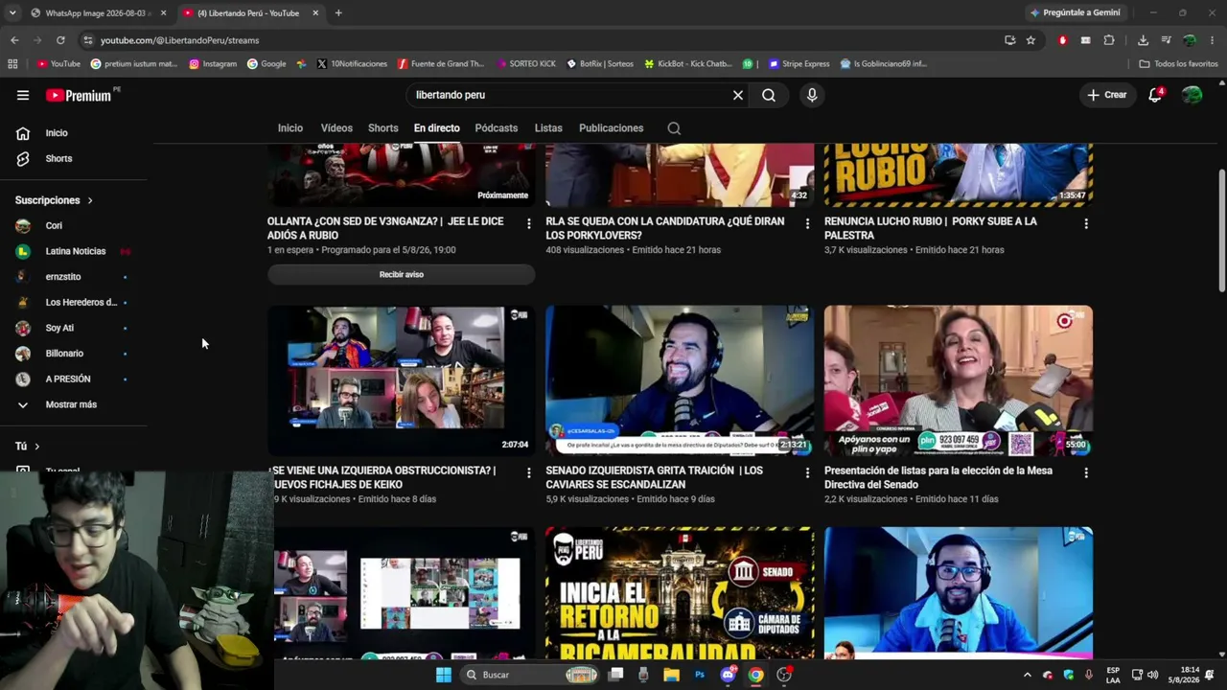
Task: Click the YouTube search input field
Action: pyautogui.click(x=570, y=95)
